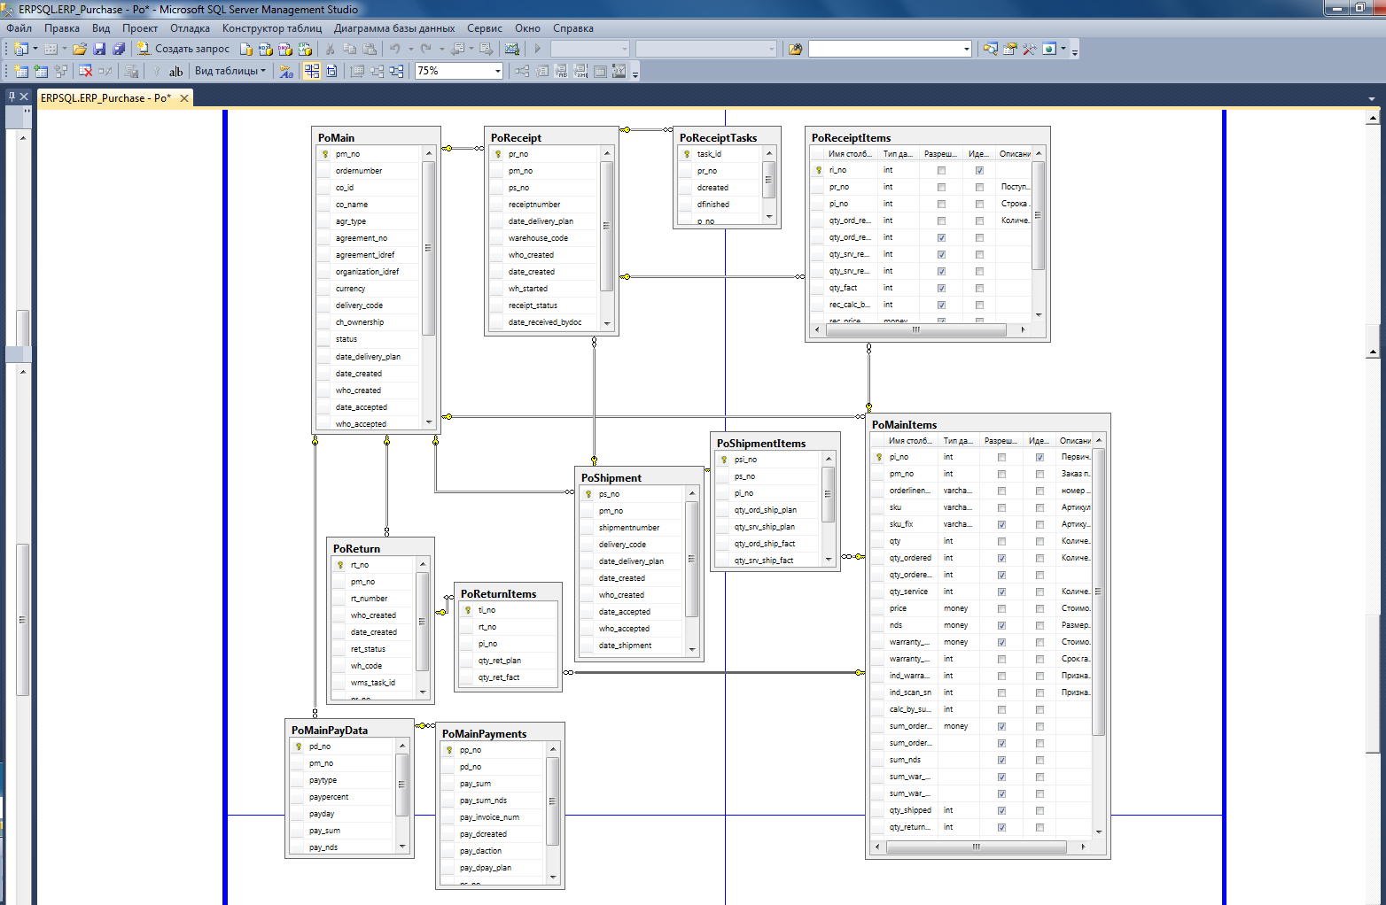Expand the New Project dropdown arrow
The image size is (1386, 905).
[35, 49]
